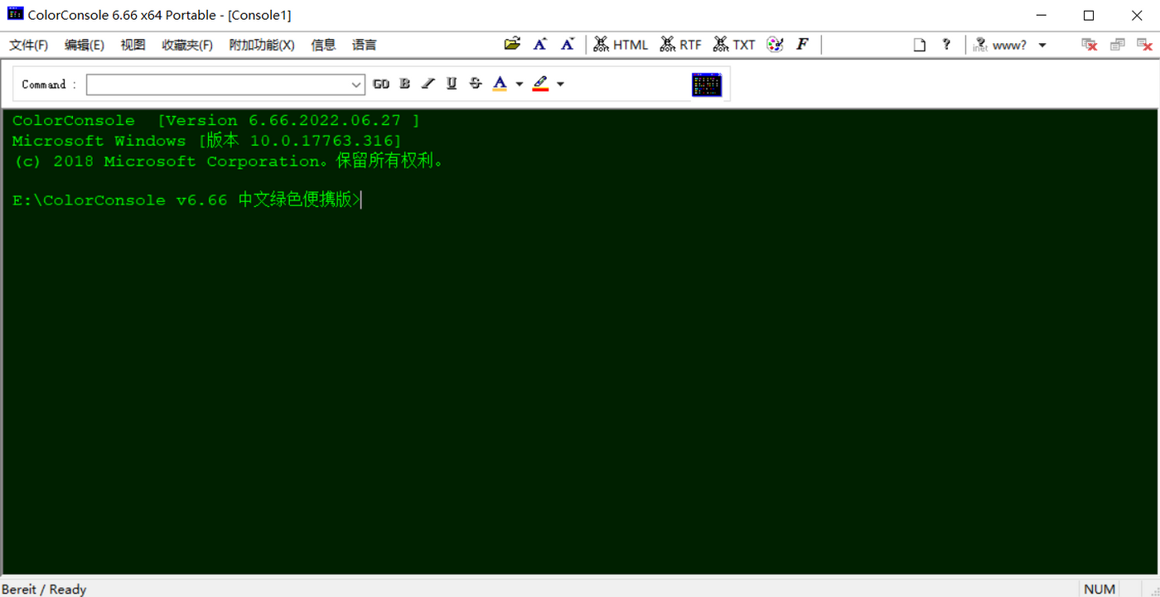The height and width of the screenshot is (597, 1160).
Task: Open the 收藏夹(F) menu
Action: [187, 45]
